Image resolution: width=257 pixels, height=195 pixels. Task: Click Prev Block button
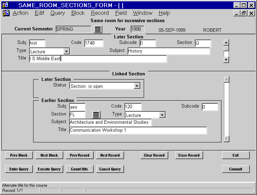click(x=19, y=155)
